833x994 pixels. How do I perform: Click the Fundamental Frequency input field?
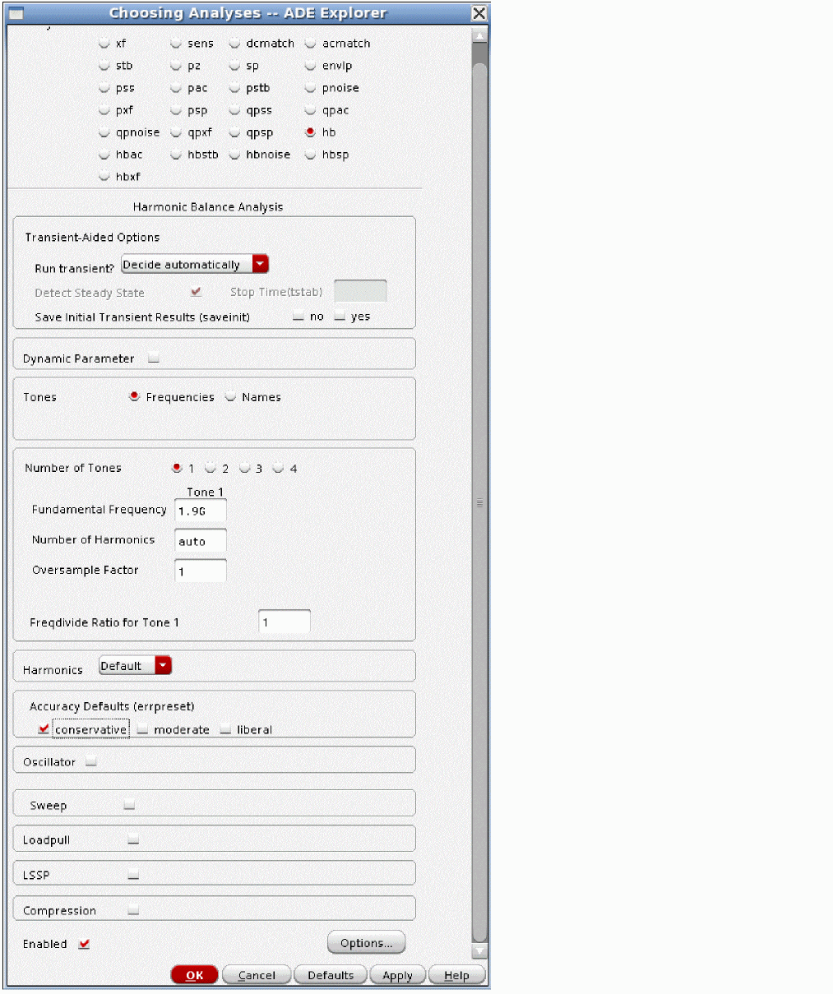(x=201, y=511)
